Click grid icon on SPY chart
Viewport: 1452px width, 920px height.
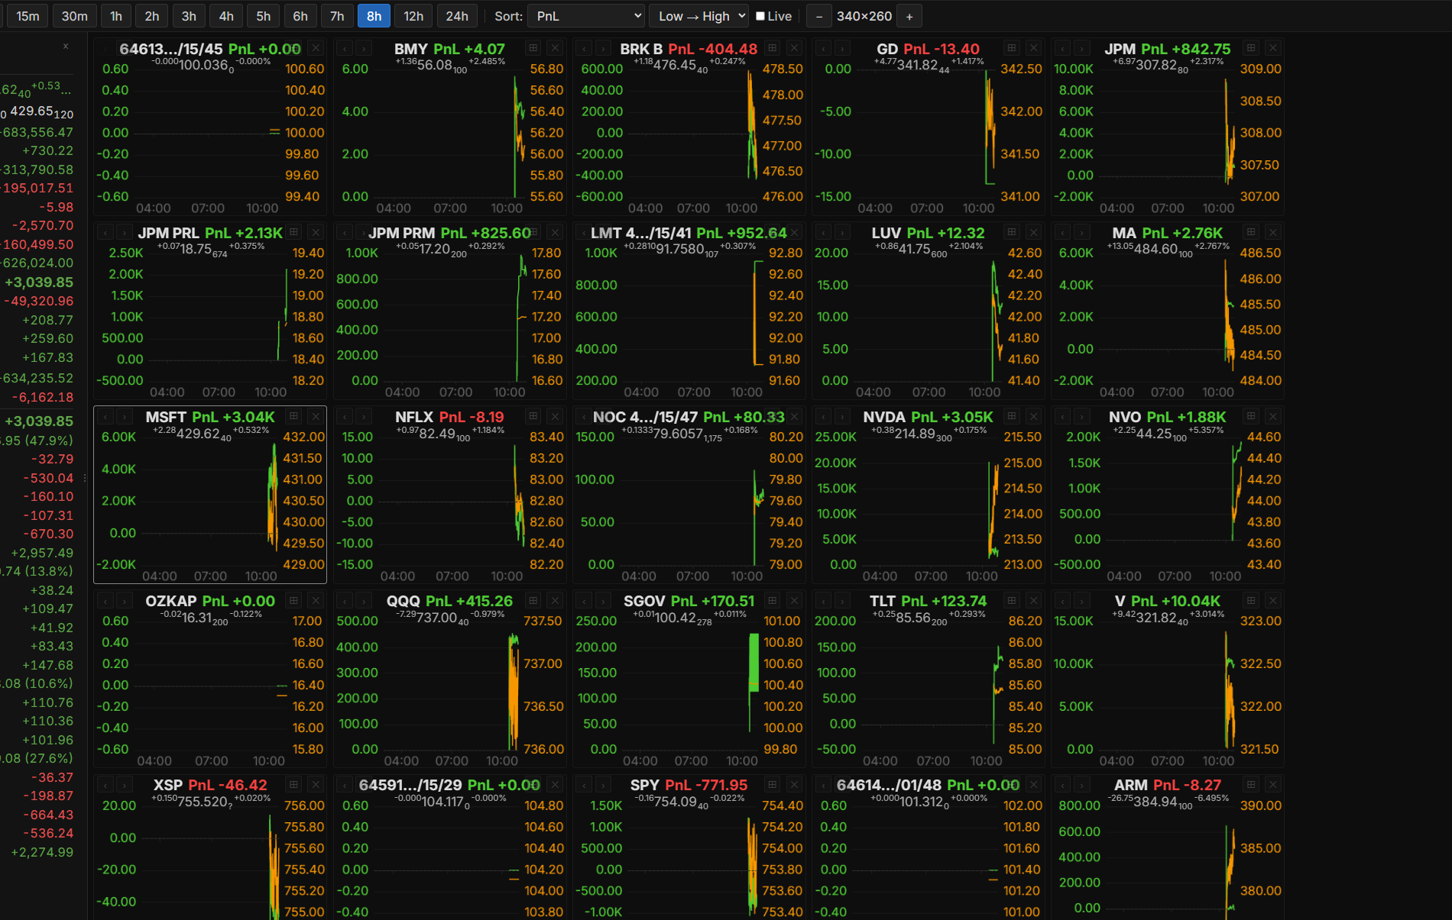(x=773, y=785)
